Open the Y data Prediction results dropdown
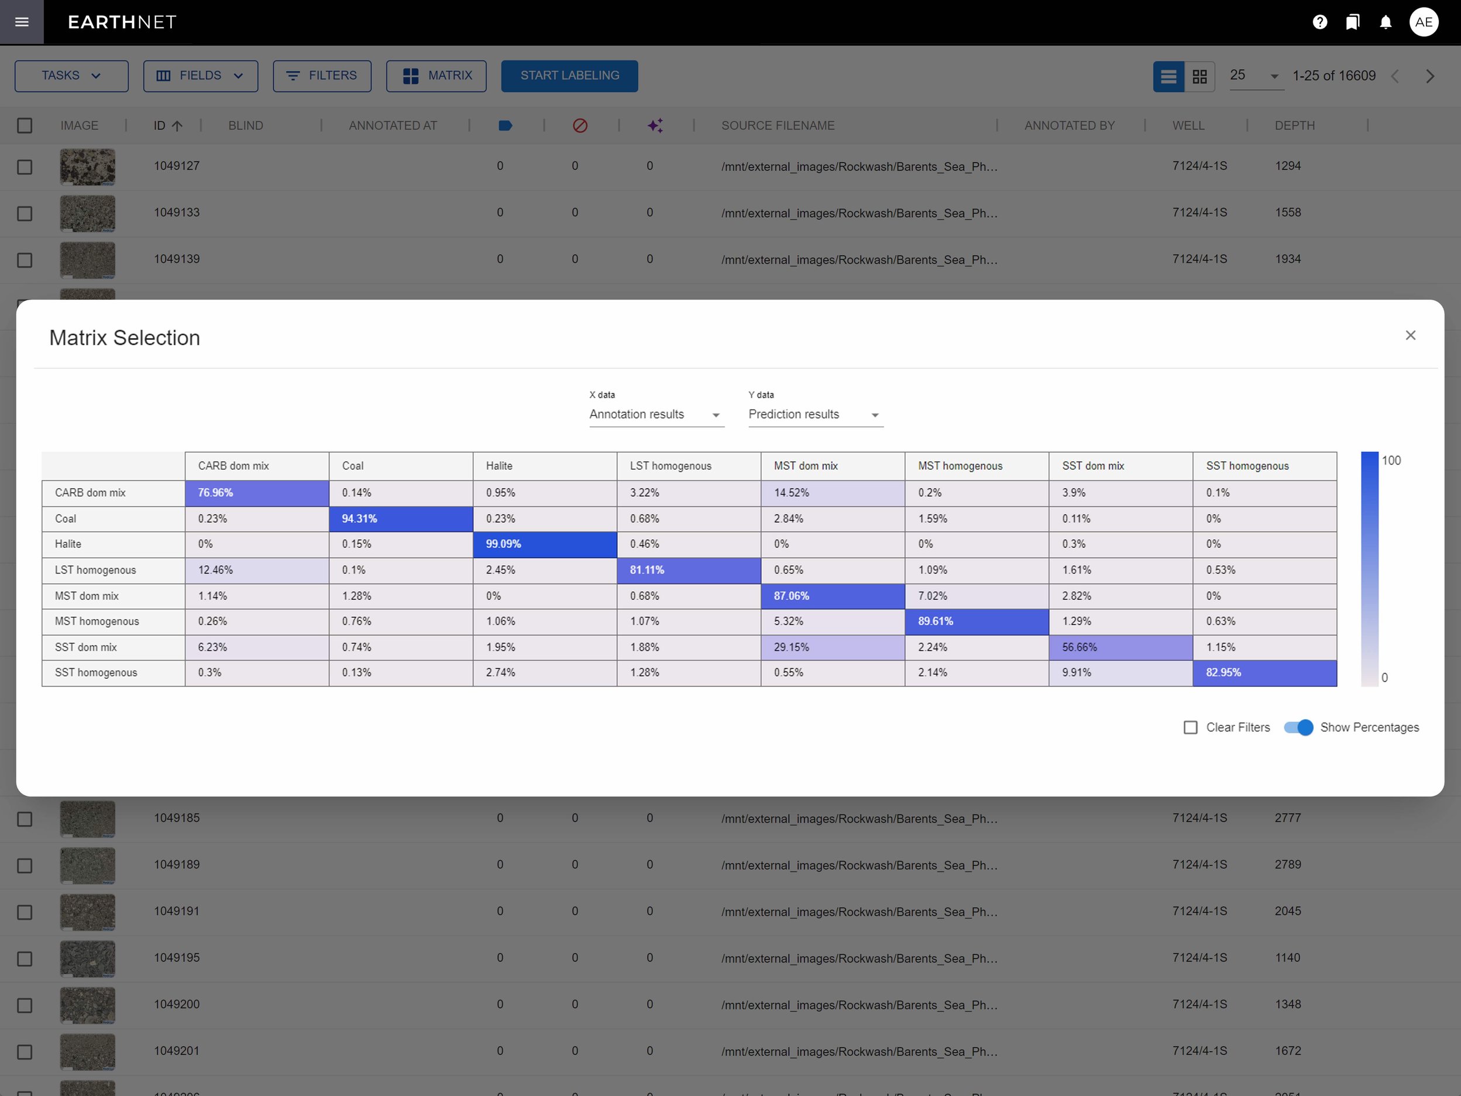Image resolution: width=1461 pixels, height=1096 pixels. [815, 414]
